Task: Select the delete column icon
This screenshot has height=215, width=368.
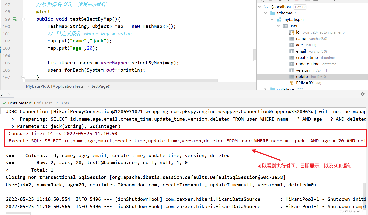Action: click(x=292, y=77)
